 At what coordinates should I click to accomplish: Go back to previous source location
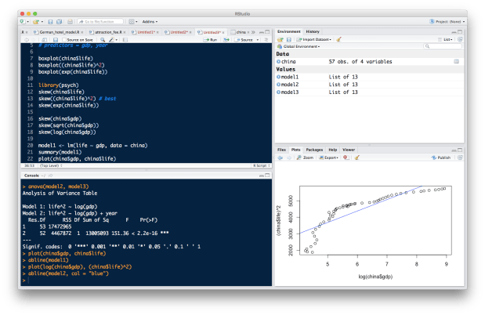coord(27,40)
